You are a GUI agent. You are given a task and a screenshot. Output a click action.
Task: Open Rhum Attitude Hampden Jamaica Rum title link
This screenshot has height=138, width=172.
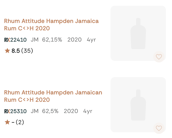(x=51, y=25)
